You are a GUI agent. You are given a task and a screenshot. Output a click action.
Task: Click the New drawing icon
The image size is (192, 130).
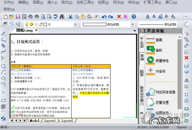[5, 16]
